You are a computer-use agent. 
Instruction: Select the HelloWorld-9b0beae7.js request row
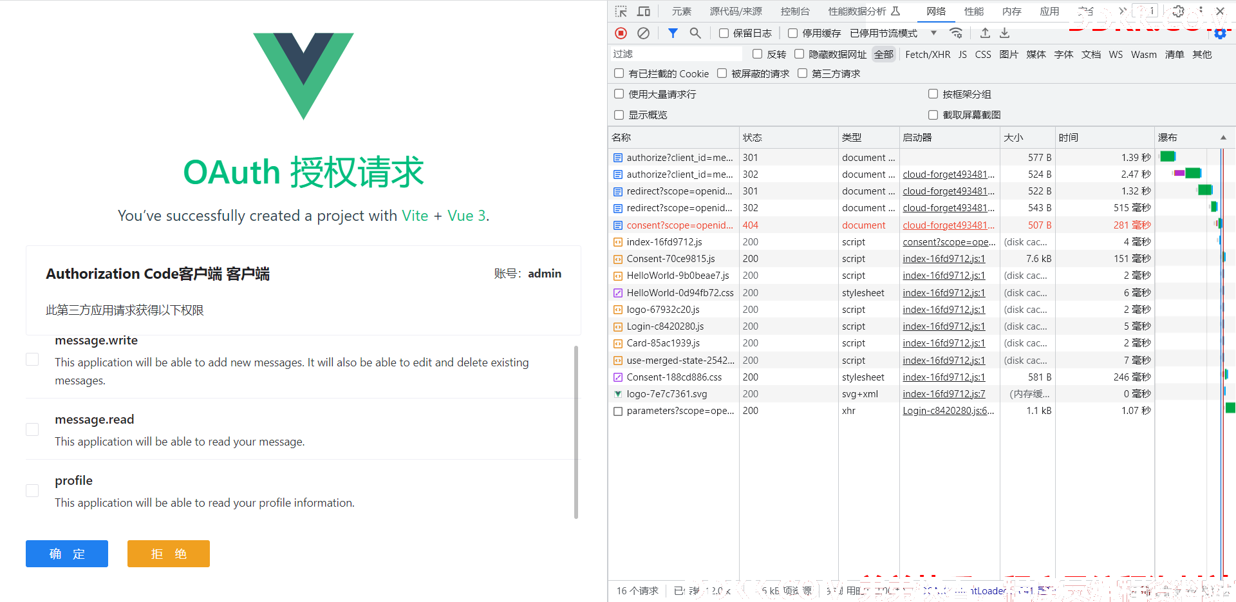pyautogui.click(x=881, y=276)
